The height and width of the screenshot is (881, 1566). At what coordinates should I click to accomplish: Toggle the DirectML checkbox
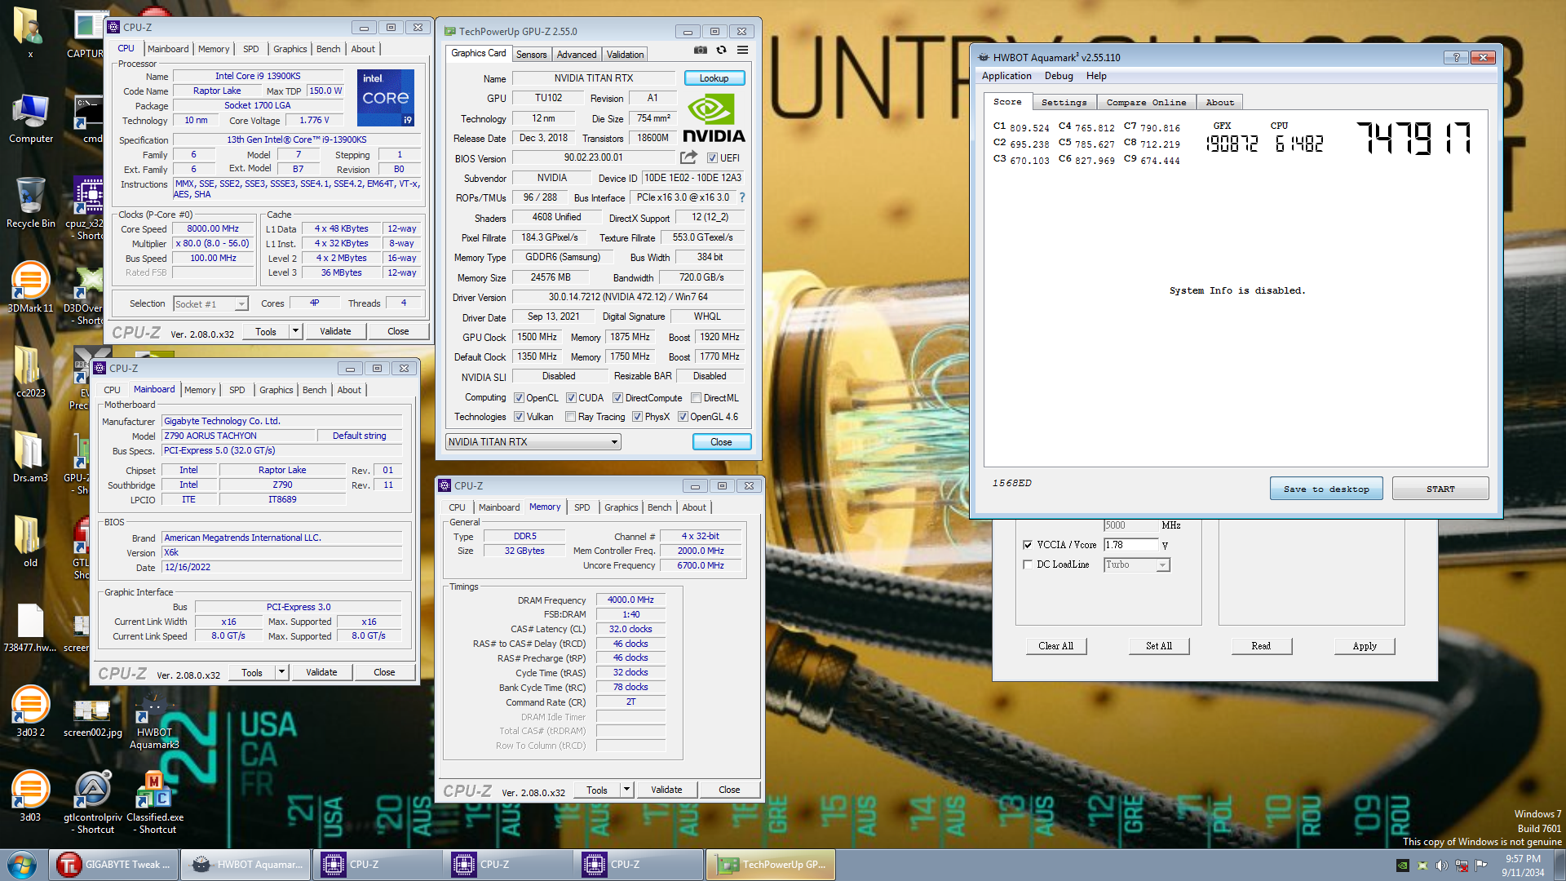point(696,398)
